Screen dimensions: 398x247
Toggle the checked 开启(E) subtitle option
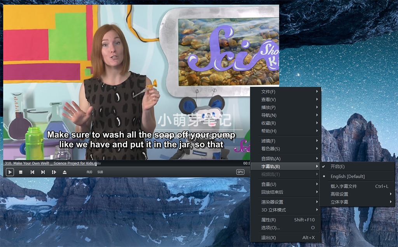(337, 167)
